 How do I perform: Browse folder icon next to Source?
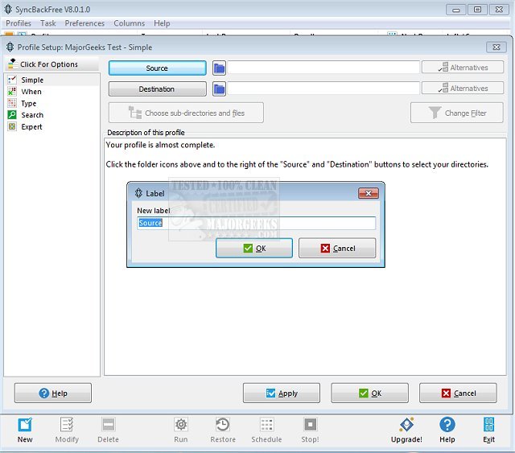click(x=219, y=68)
